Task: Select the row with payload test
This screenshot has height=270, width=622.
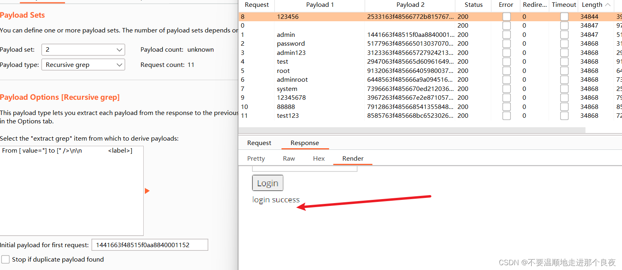Action: (430, 62)
